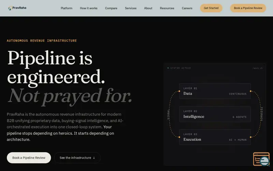
Task: Click Book a Pipeline Review in header
Action: [248, 8]
